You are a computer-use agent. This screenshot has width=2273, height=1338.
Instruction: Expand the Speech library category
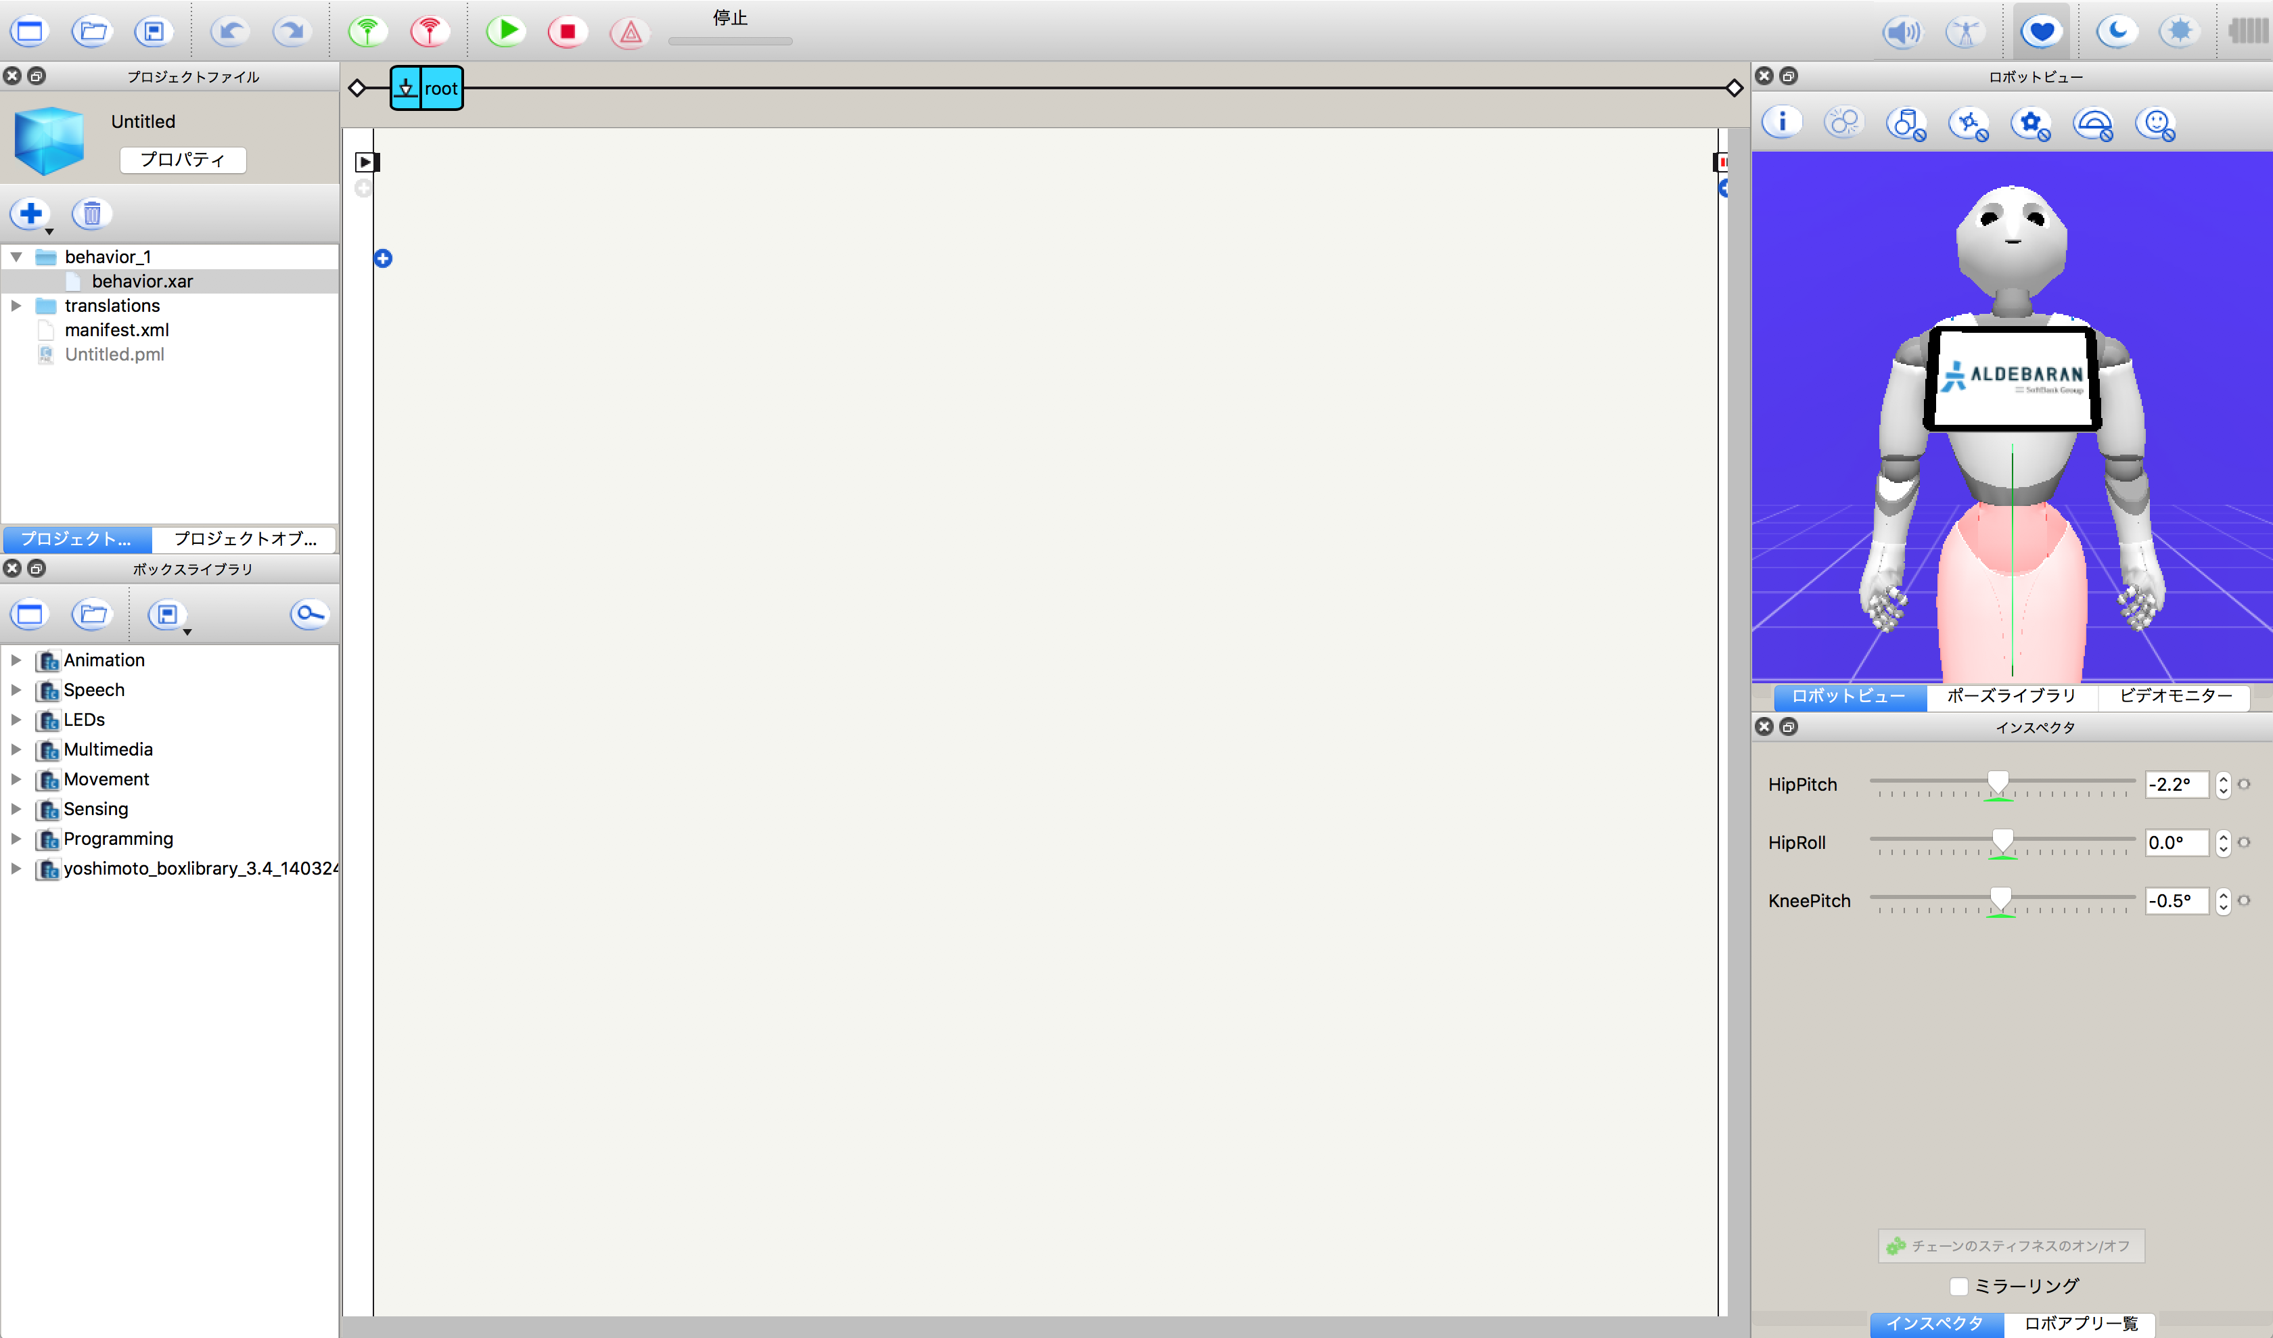[x=16, y=690]
